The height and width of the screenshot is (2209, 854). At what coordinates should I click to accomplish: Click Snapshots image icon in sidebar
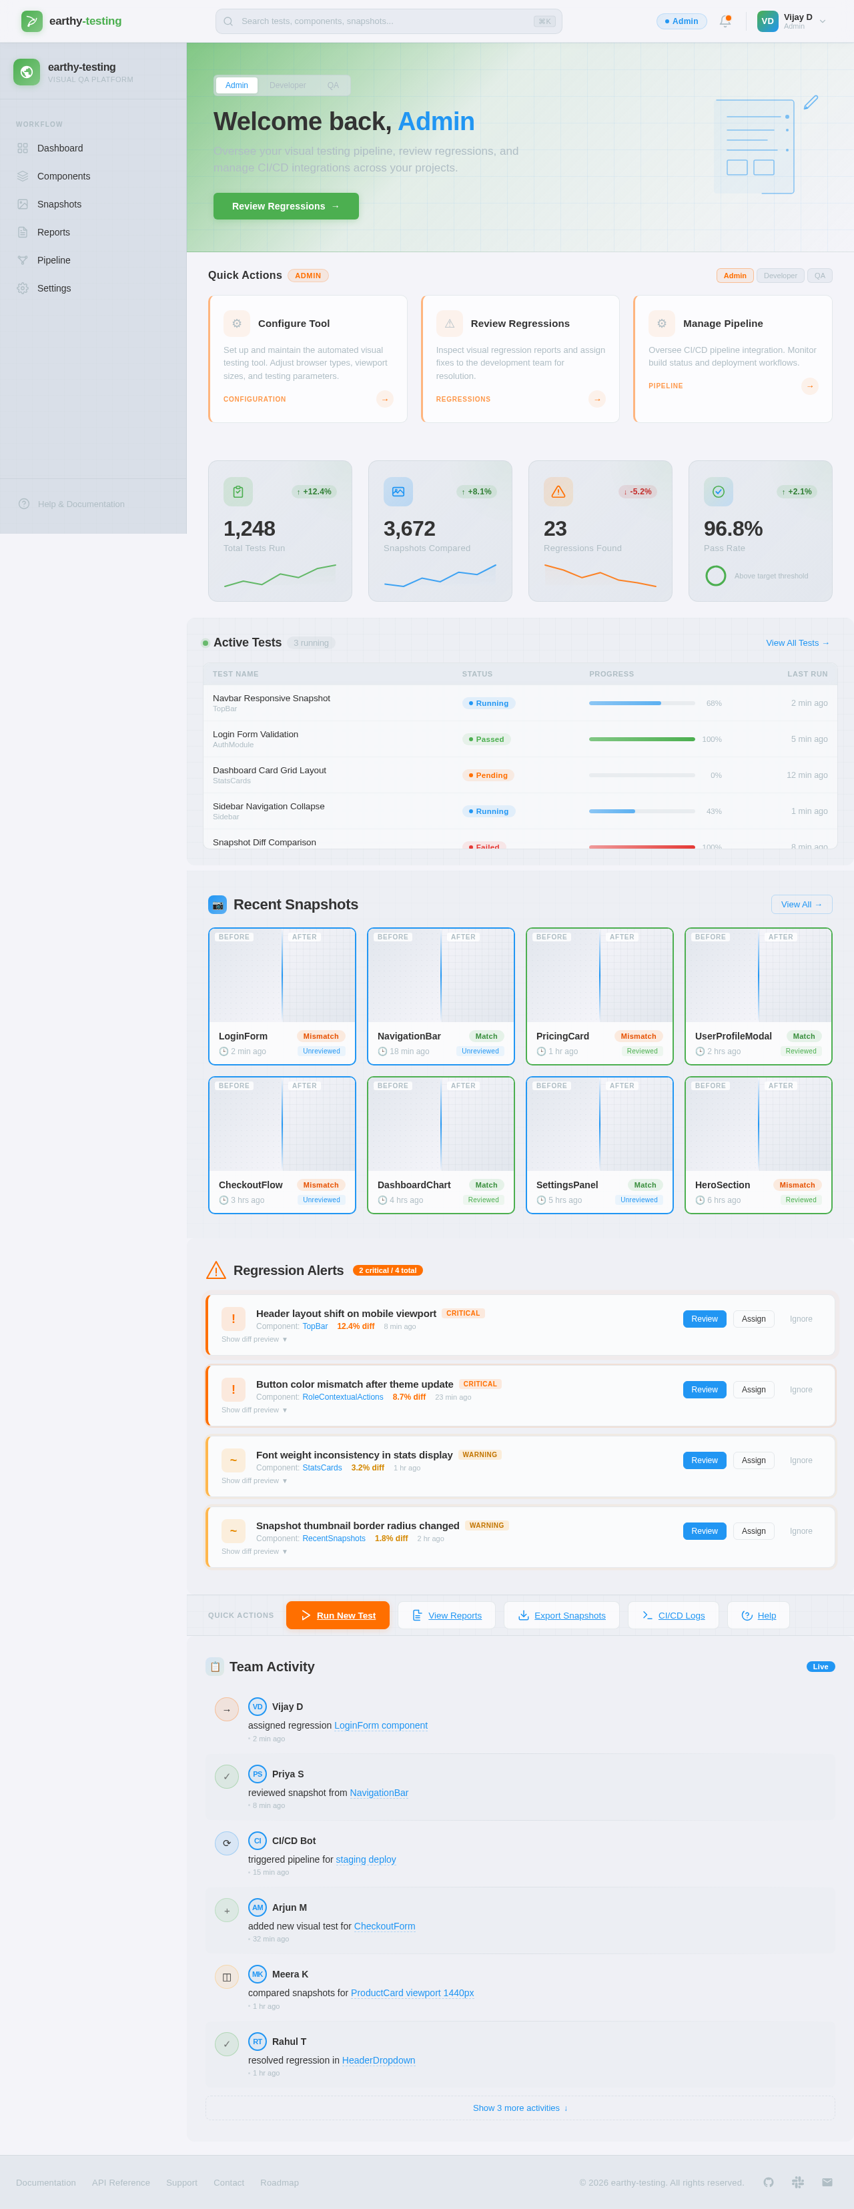(x=22, y=204)
